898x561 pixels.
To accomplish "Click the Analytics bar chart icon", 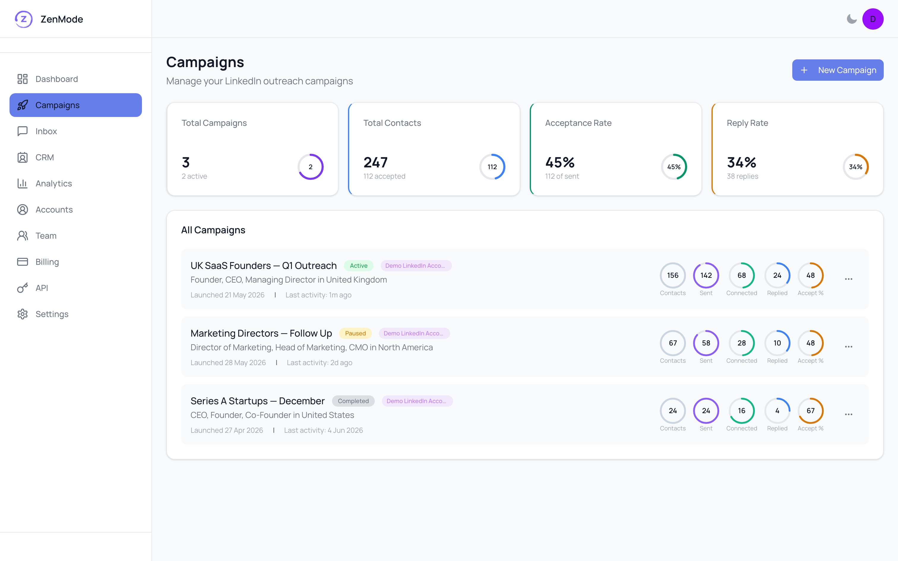I will click(23, 183).
